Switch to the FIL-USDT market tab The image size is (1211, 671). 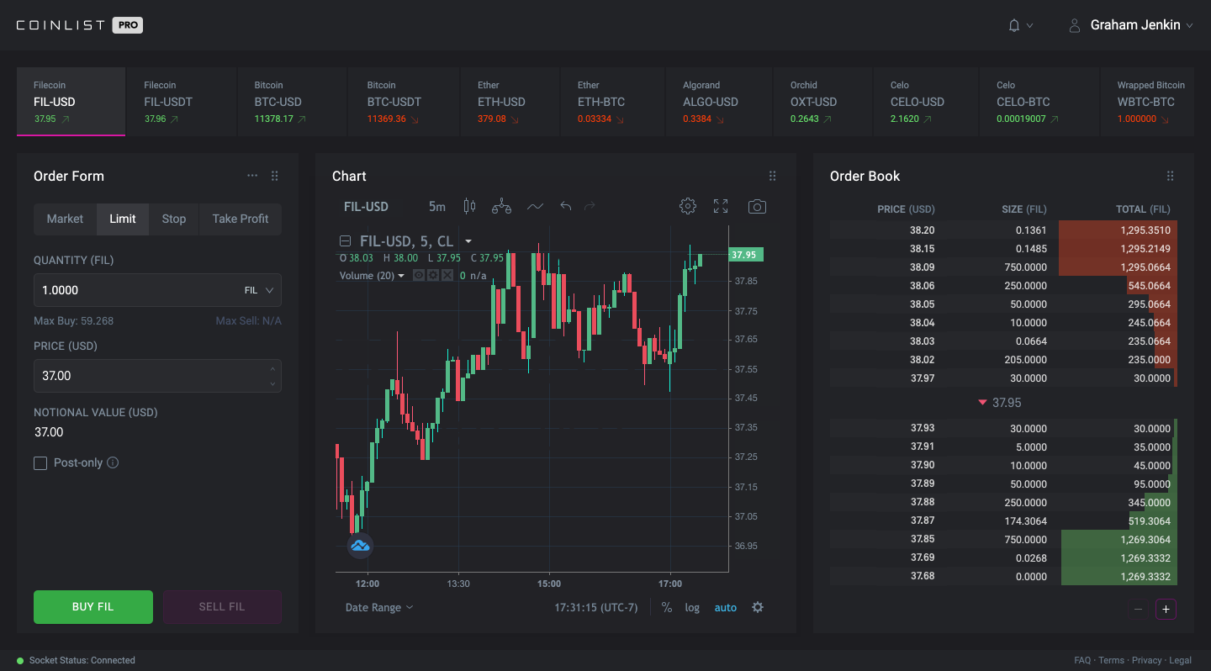coord(182,102)
